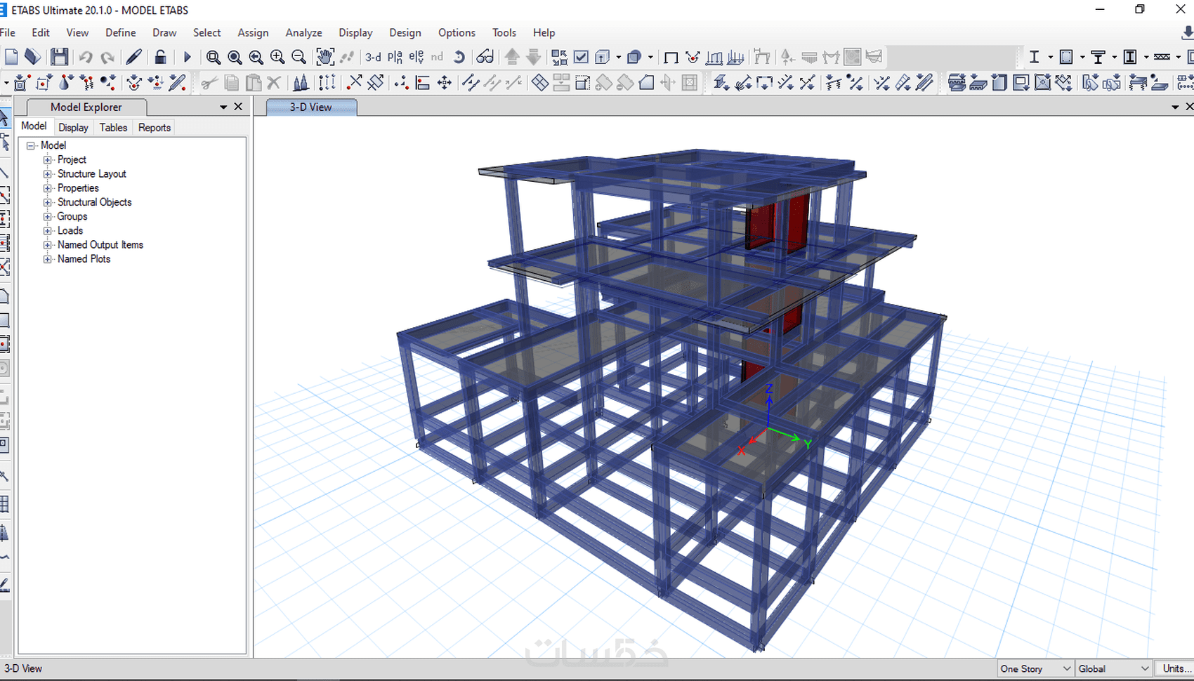Click the Undo arrow icon

tap(86, 57)
